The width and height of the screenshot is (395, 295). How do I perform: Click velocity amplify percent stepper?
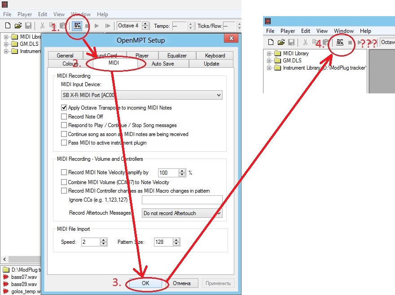182,173
